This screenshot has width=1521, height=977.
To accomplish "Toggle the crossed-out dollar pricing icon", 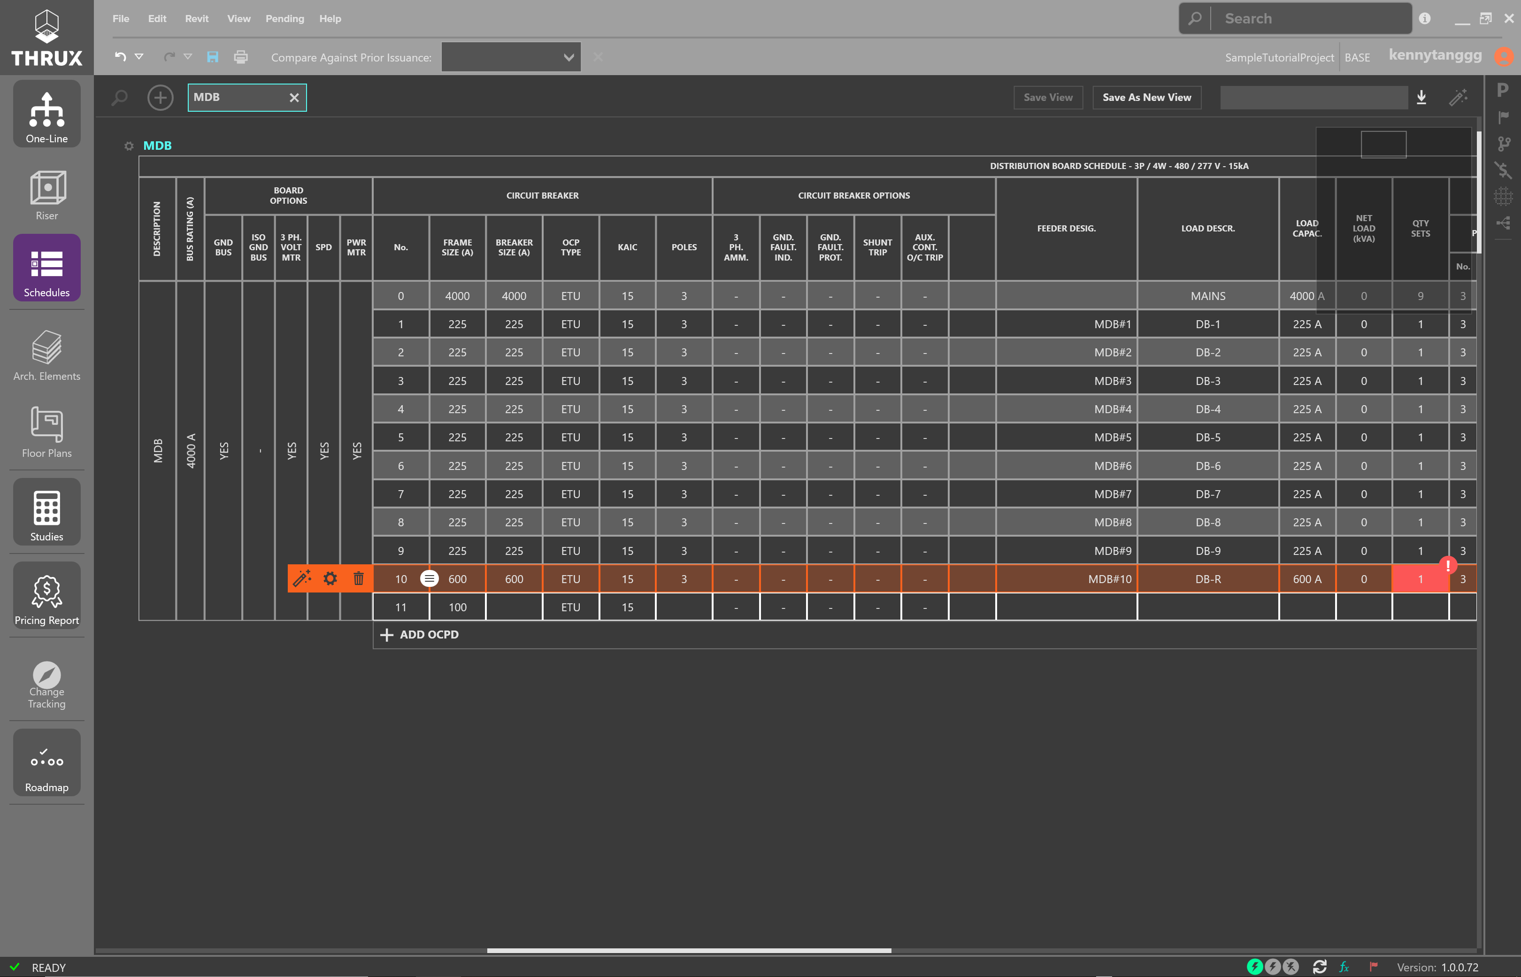I will point(1503,170).
